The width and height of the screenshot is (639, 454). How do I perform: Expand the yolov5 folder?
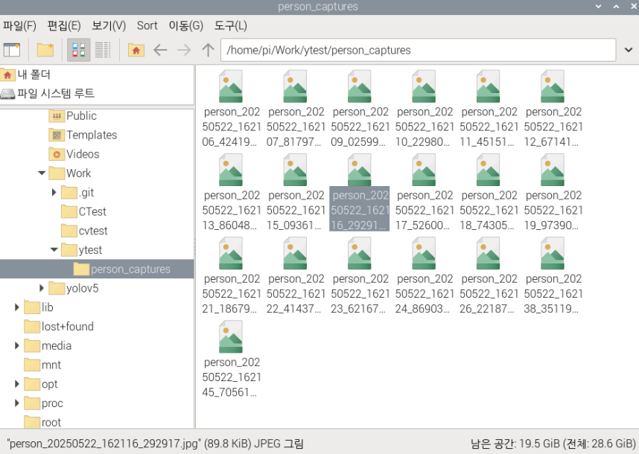tap(42, 288)
